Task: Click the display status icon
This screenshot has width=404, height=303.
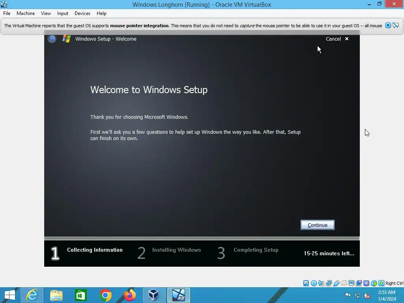Action: [x=351, y=283]
